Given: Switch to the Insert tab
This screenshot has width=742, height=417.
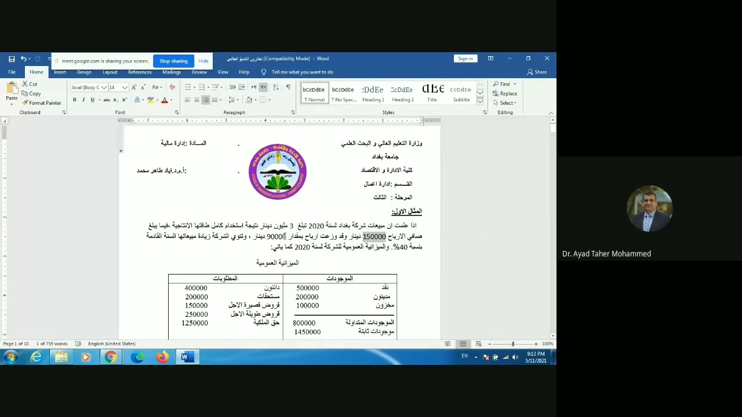Looking at the screenshot, I should 60,72.
